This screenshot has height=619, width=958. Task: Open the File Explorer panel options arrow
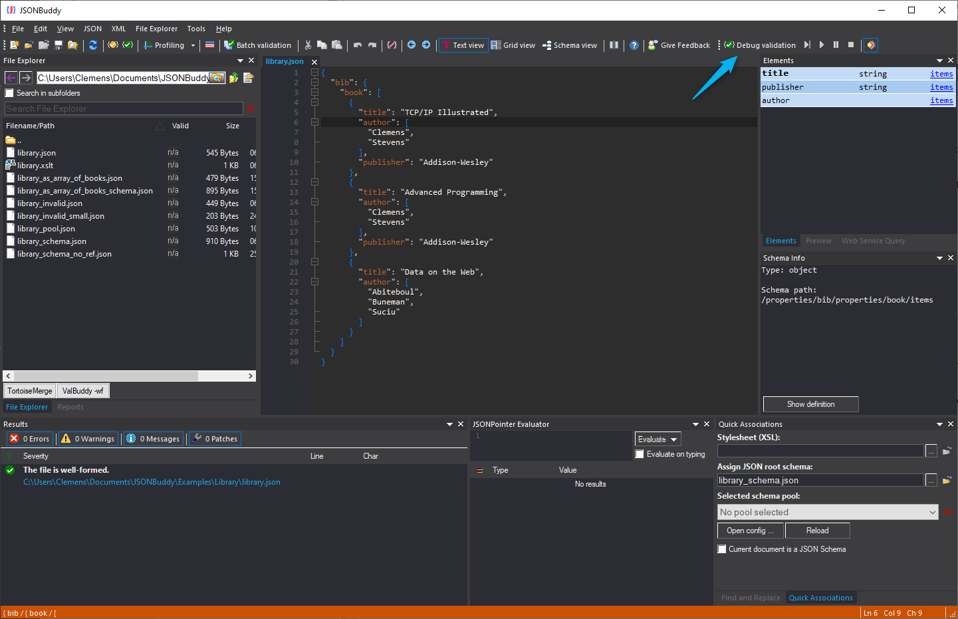point(240,61)
